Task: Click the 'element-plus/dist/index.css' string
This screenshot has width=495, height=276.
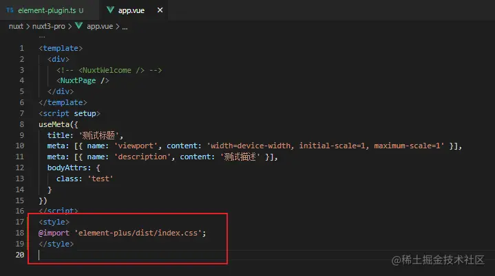Action: click(138, 233)
